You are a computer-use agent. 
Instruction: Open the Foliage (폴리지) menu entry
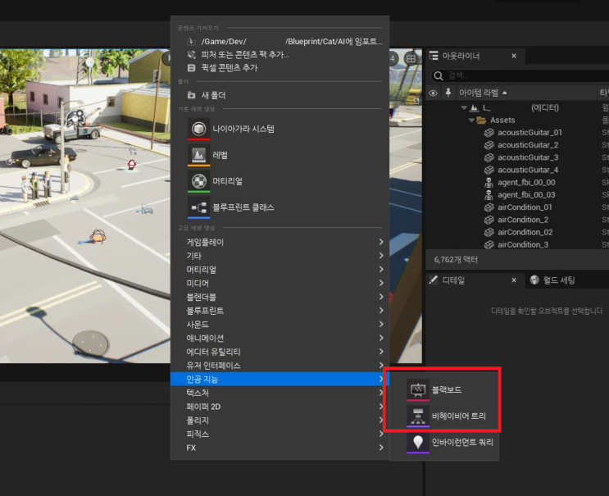tap(280, 421)
